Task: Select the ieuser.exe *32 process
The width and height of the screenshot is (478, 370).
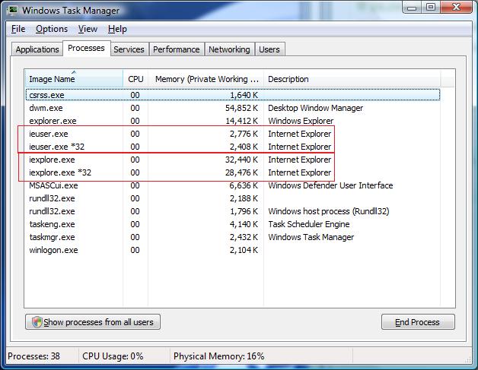Action: coord(233,147)
